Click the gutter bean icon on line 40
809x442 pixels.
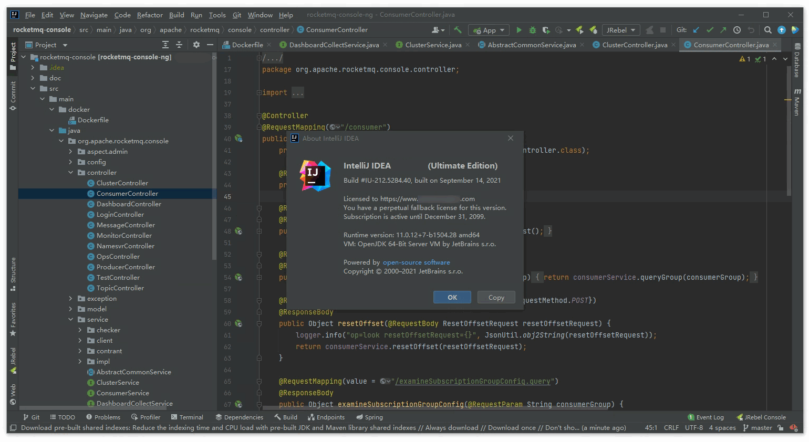pos(238,139)
